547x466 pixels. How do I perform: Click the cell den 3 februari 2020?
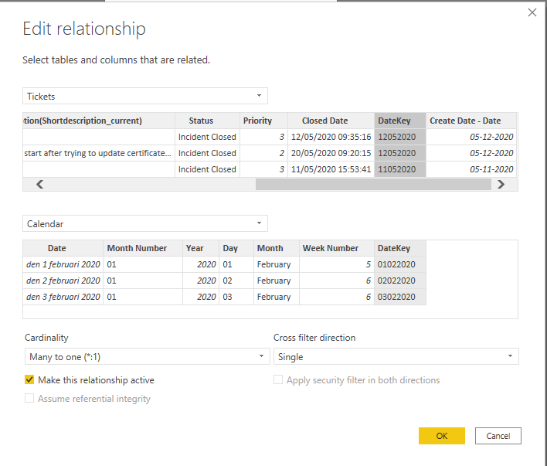click(63, 297)
